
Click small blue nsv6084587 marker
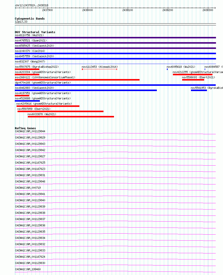click(x=205, y=69)
